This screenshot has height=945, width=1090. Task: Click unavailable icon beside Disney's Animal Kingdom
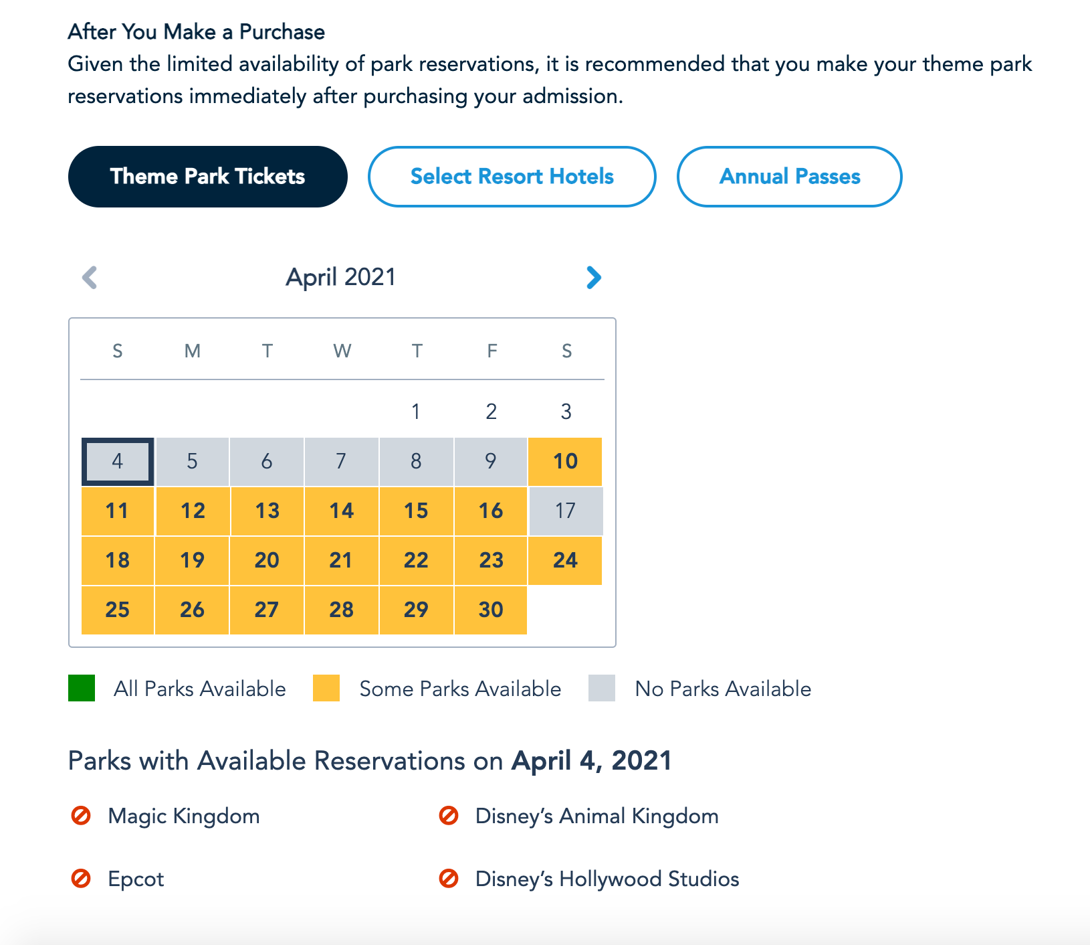pos(448,816)
